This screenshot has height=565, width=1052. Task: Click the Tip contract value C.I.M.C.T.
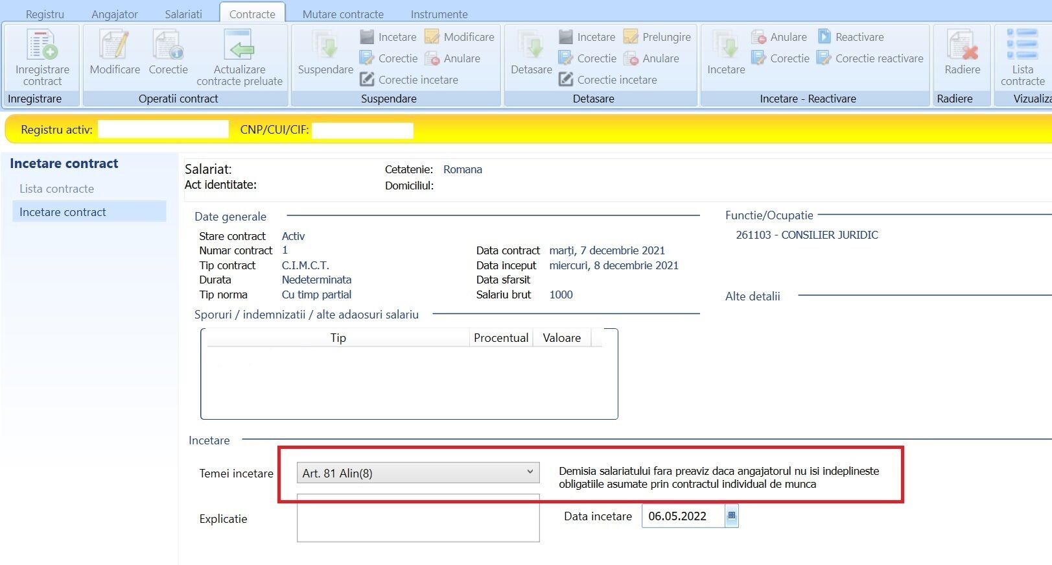click(305, 265)
